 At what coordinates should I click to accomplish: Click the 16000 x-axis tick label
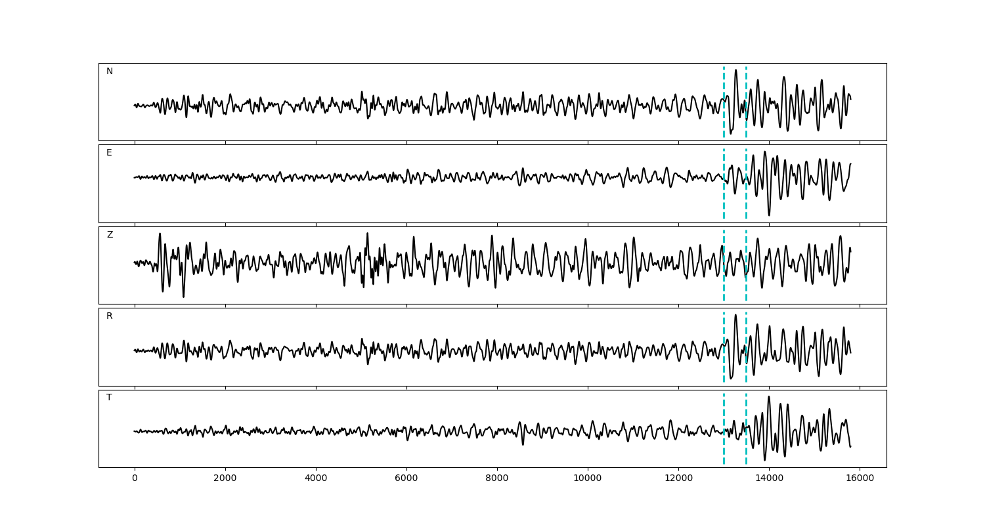tap(860, 478)
